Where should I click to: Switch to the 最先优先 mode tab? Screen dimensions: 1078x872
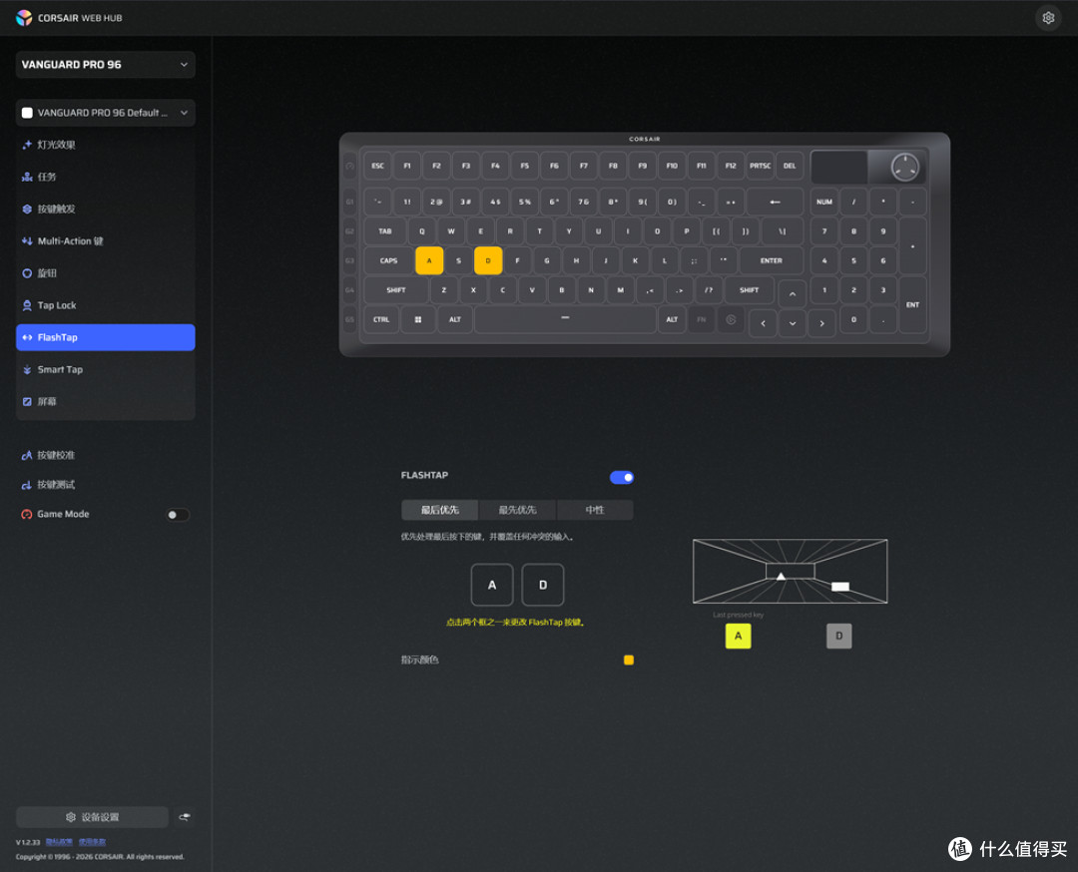click(518, 510)
